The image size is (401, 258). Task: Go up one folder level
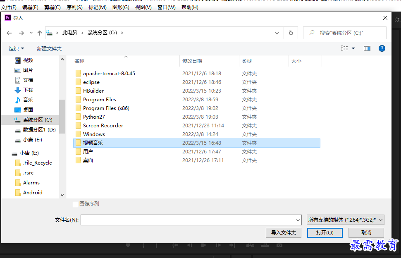pos(40,33)
